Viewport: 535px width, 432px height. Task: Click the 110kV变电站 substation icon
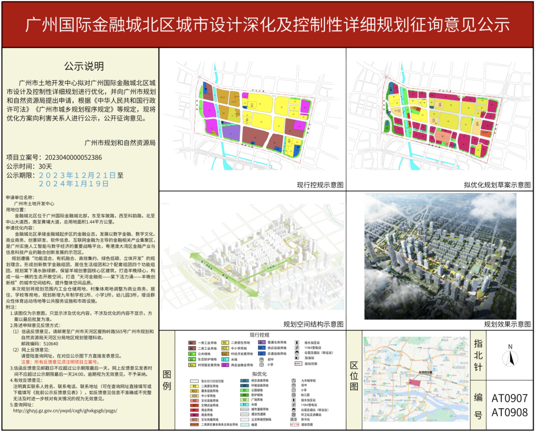(x=297, y=348)
